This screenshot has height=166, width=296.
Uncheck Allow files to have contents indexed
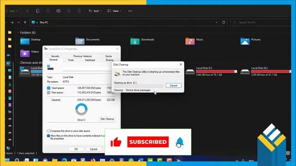point(48,136)
